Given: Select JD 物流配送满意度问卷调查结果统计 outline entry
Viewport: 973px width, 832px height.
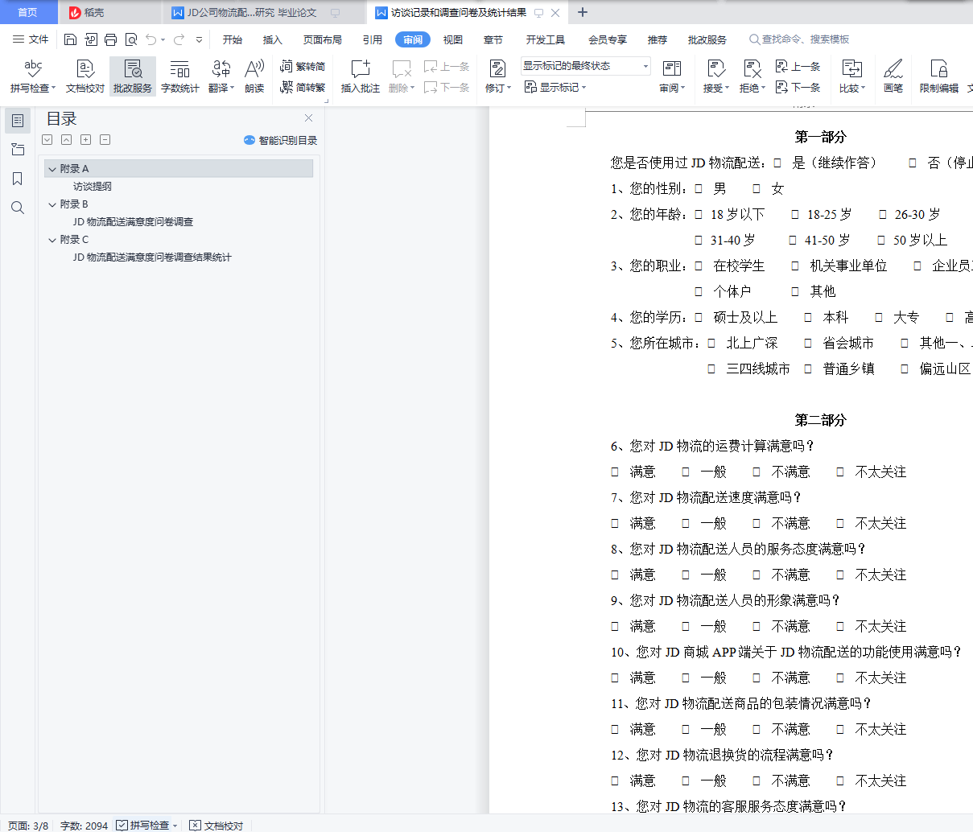Looking at the screenshot, I should coord(152,257).
